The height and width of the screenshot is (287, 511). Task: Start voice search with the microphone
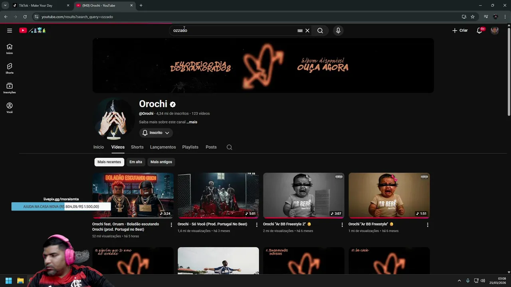coord(338,30)
